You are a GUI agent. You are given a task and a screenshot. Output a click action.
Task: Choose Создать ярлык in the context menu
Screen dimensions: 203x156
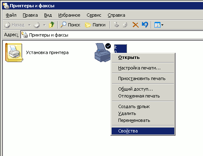143,106
